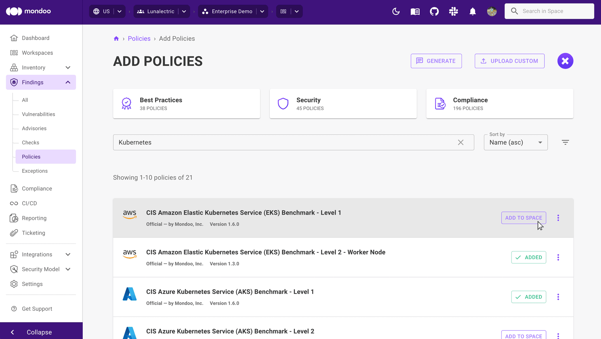Screen dimensions: 601x339
Task: Switch to the Vulnerabilities sidebar item
Action: coord(38,114)
